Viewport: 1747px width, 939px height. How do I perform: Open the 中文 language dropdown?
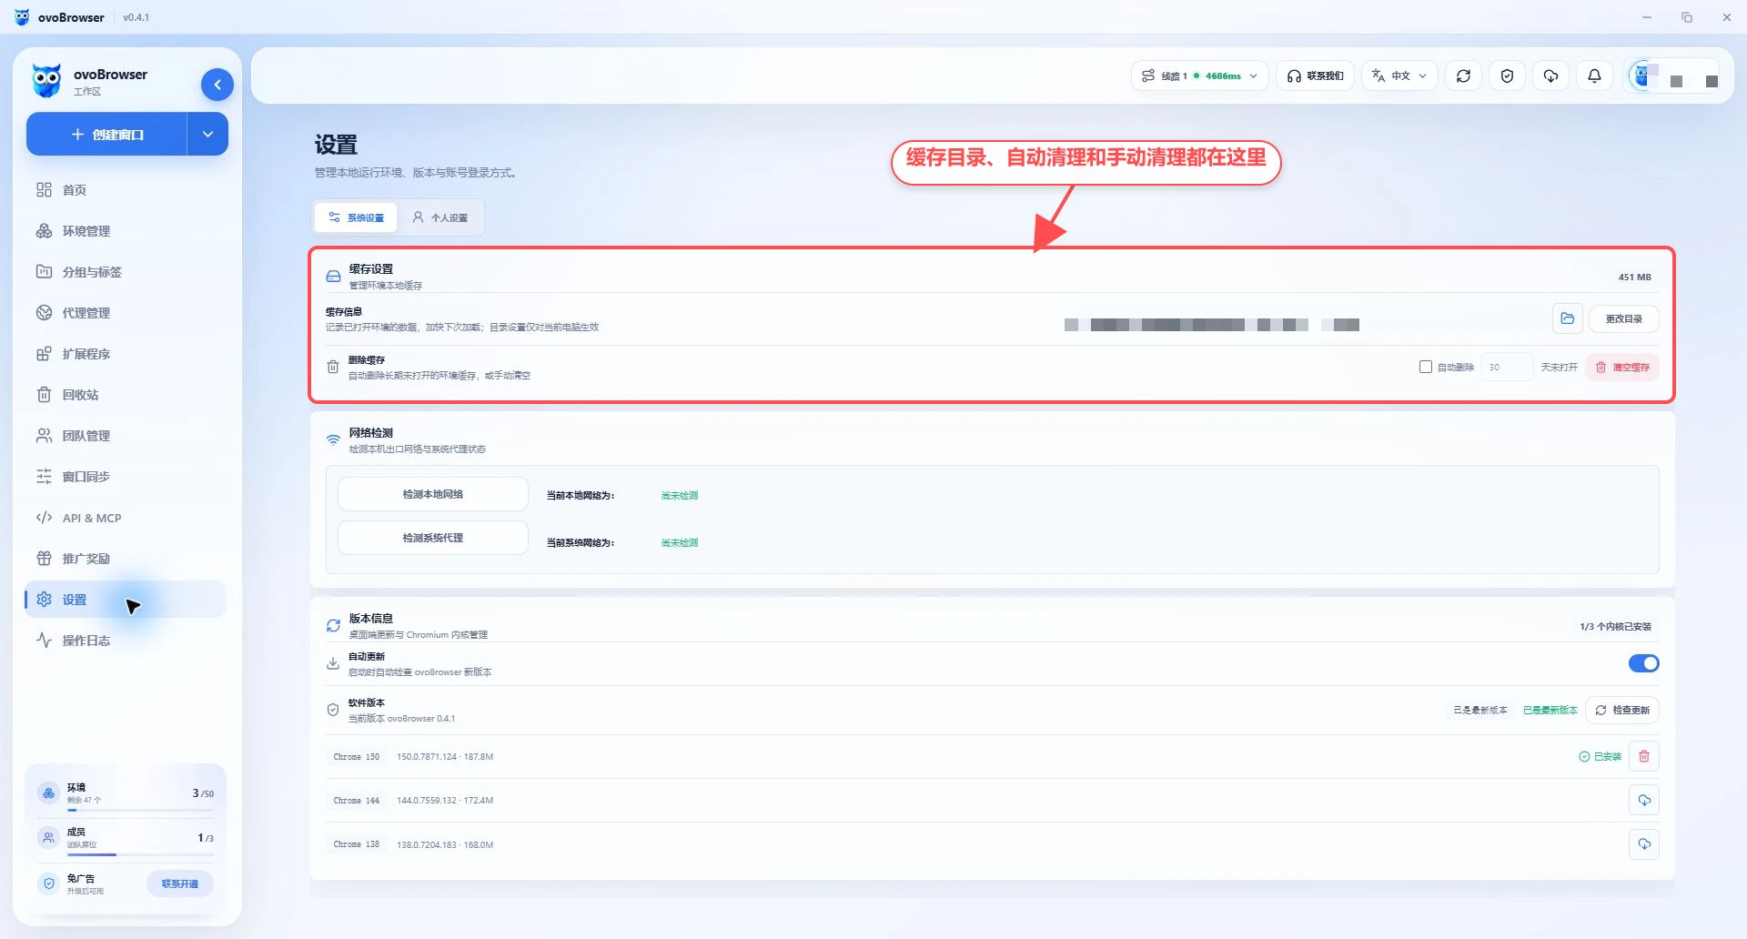pyautogui.click(x=1399, y=76)
